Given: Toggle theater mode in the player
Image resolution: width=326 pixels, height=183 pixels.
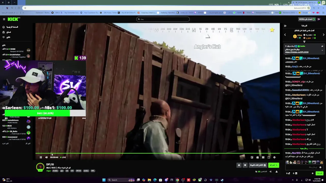Looking at the screenshot, I should (x=263, y=157).
